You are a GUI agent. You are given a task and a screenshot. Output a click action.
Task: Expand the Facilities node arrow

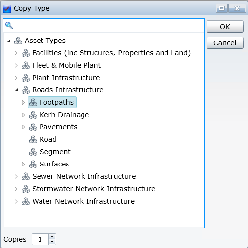point(16,53)
